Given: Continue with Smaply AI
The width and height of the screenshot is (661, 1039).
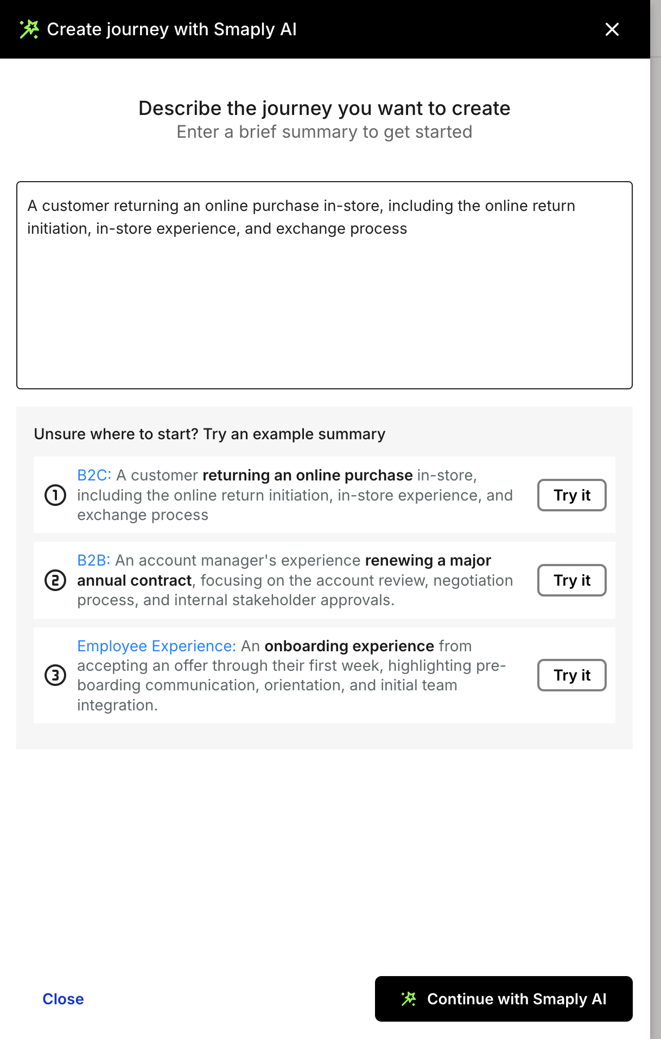Looking at the screenshot, I should 504,999.
